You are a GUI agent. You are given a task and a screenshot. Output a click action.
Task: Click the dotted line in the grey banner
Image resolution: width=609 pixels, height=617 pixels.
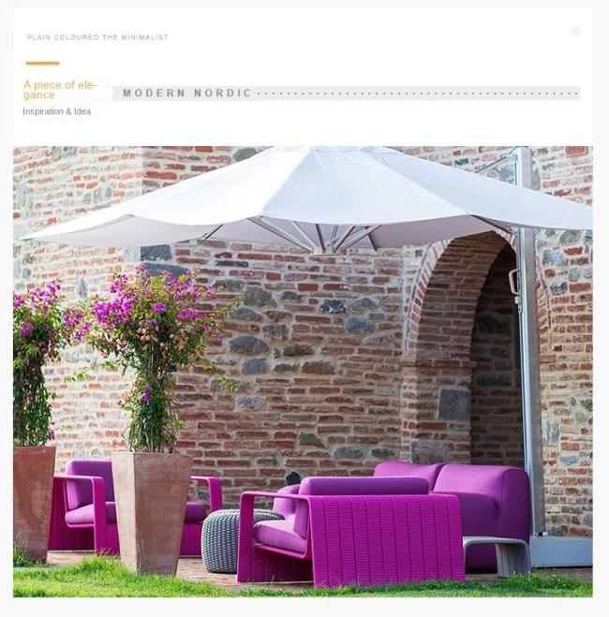pyautogui.click(x=417, y=94)
